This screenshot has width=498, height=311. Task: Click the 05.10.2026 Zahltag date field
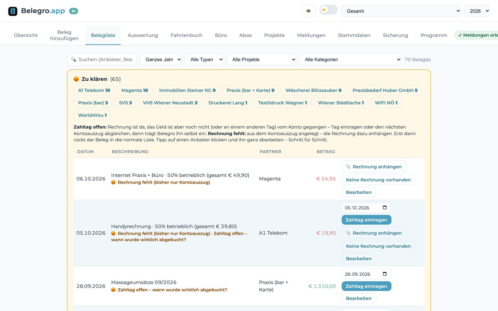[366, 208]
